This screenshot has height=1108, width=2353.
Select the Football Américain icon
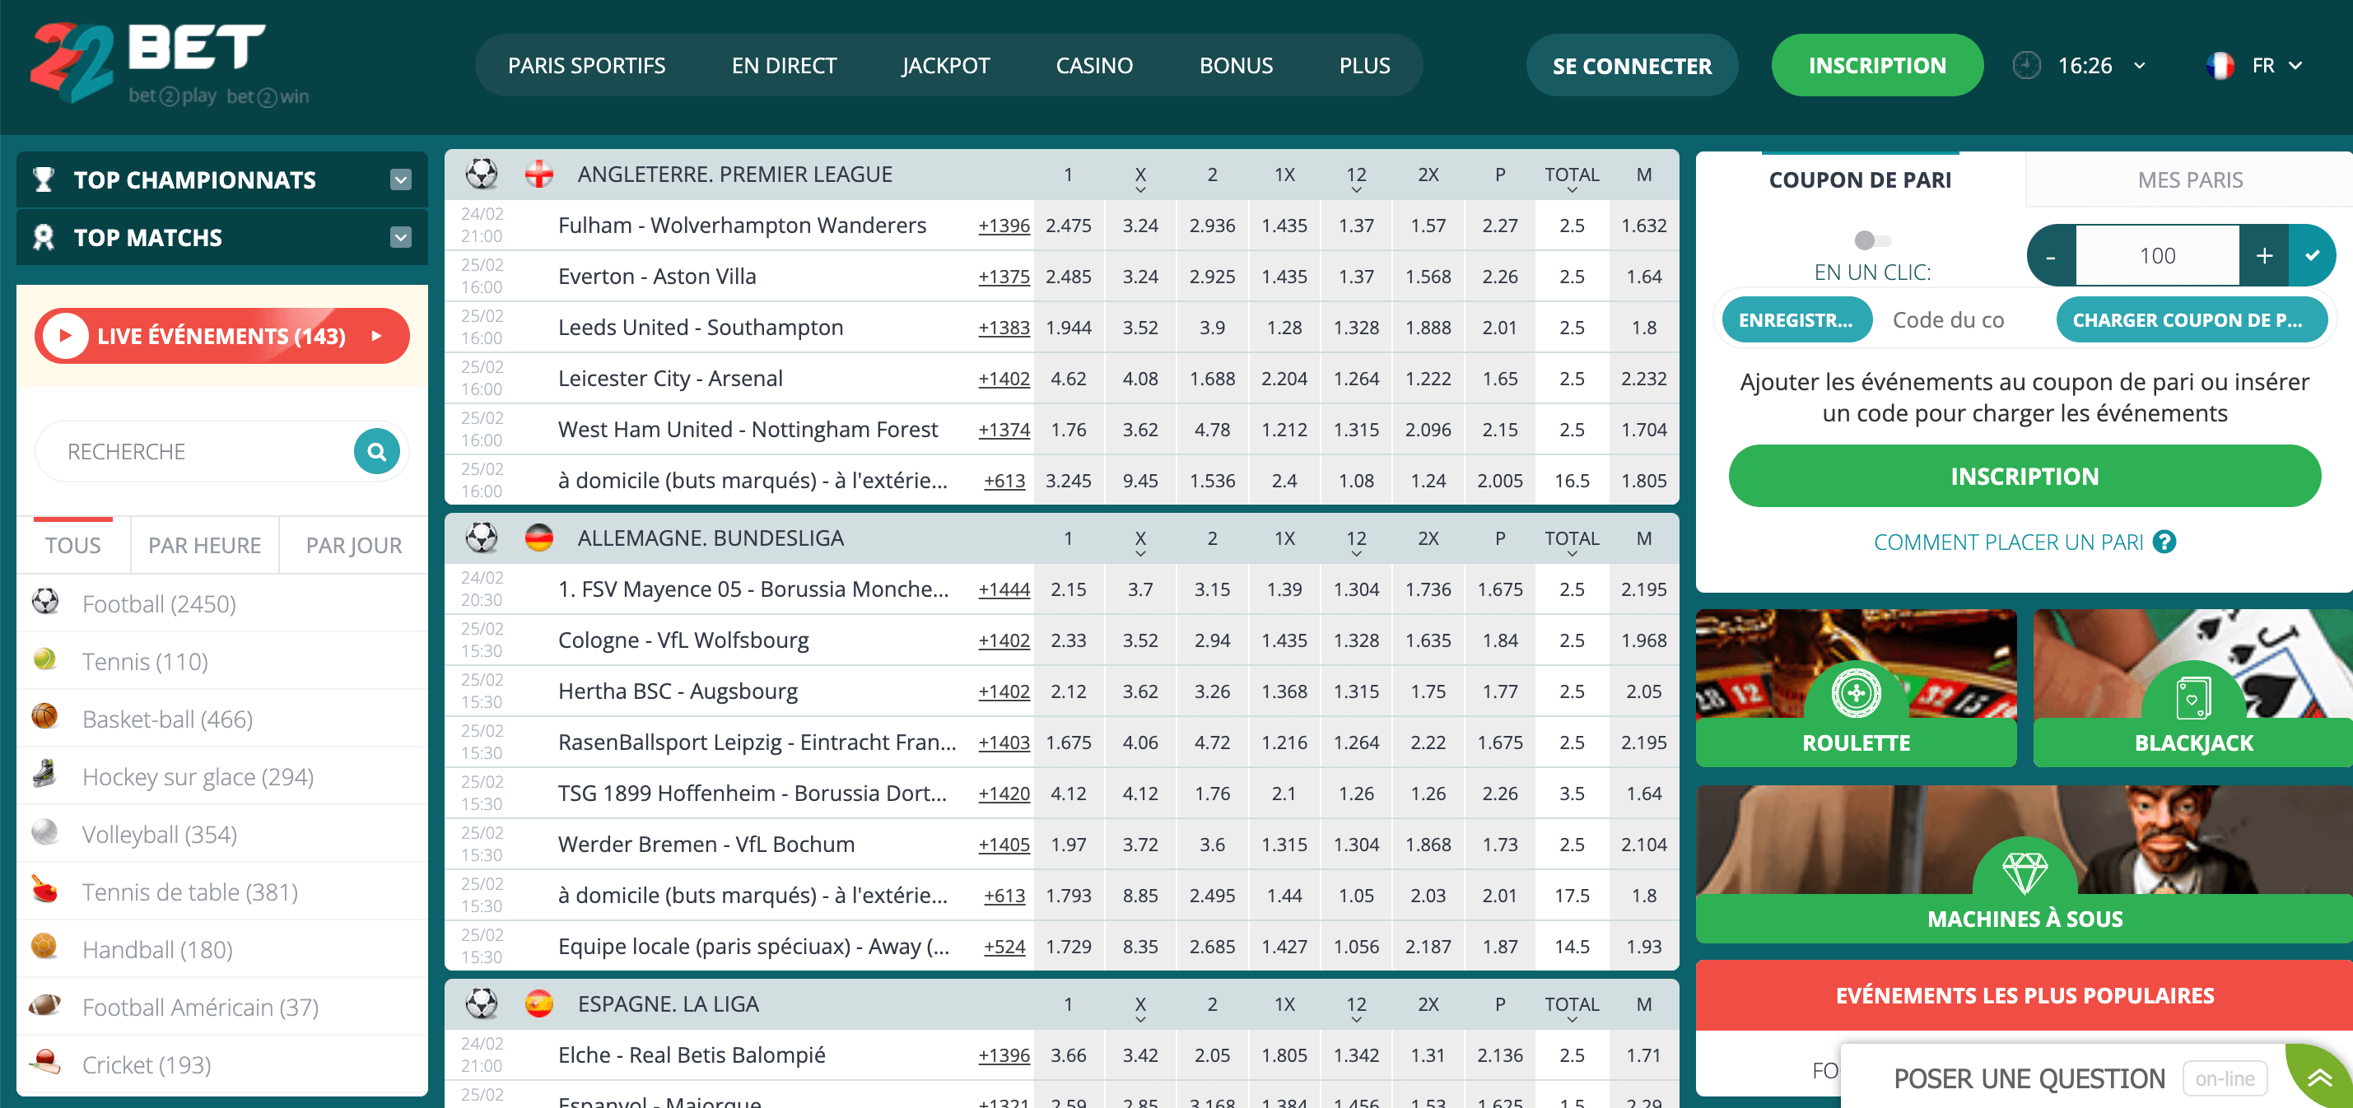[x=44, y=1005]
